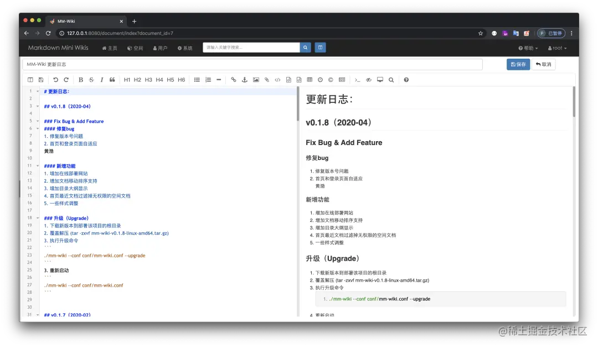The height and width of the screenshot is (347, 598).
Task: Focus the keyword search field
Action: coord(251,47)
